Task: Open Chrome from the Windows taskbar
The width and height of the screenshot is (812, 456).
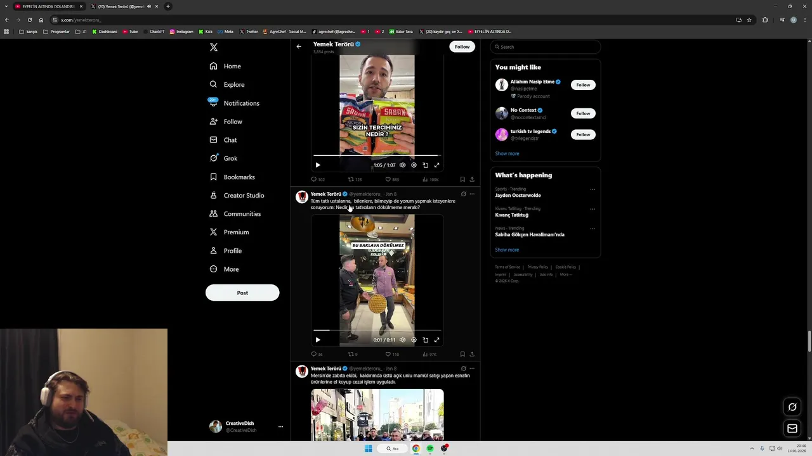Action: click(416, 448)
